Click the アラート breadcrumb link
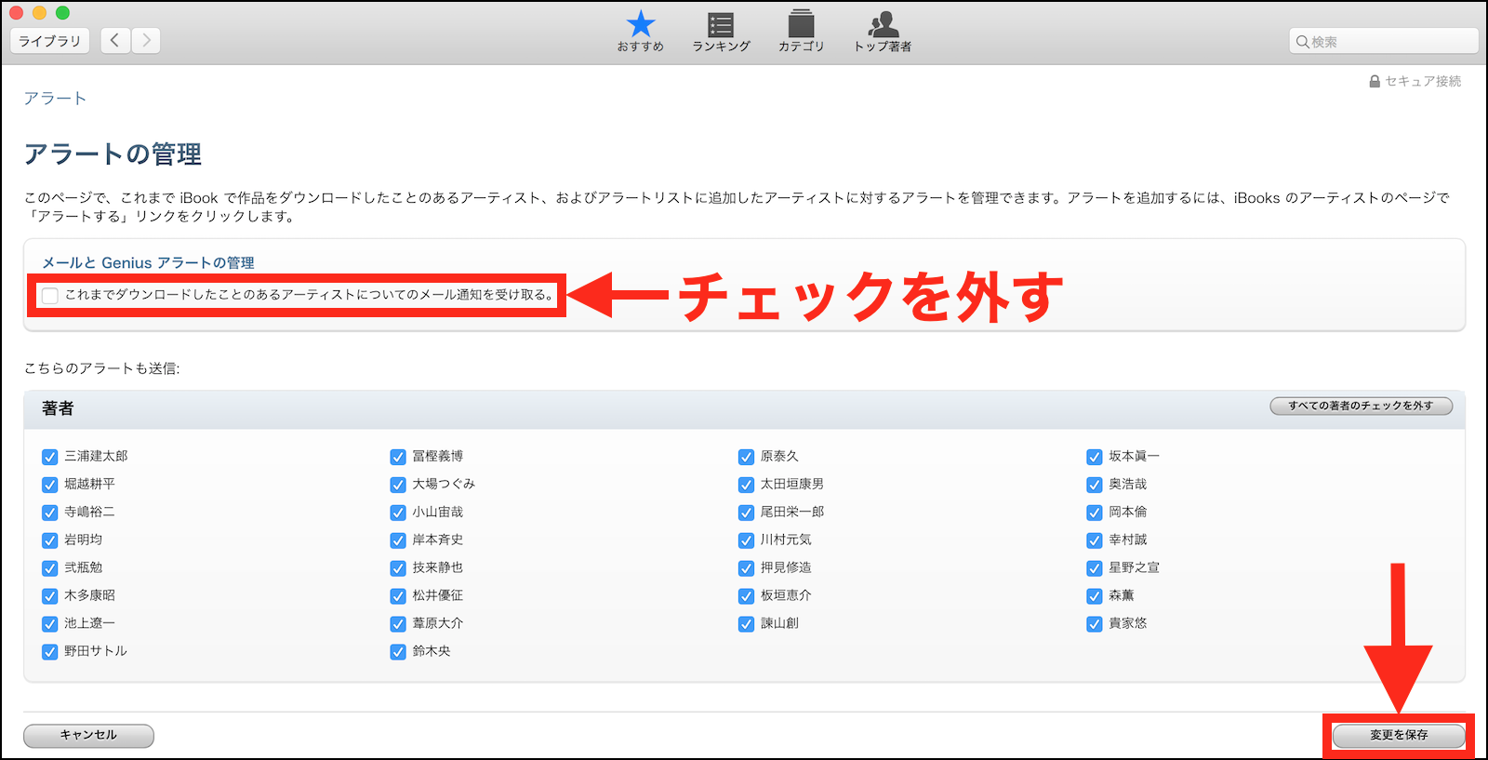 pyautogui.click(x=55, y=99)
